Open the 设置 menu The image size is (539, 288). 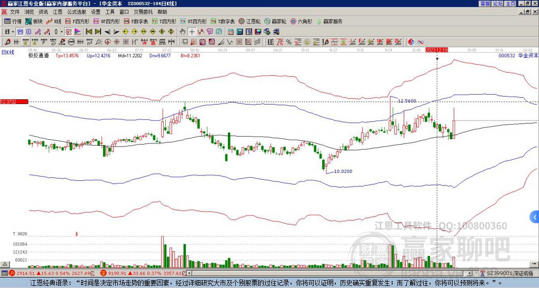click(x=96, y=12)
